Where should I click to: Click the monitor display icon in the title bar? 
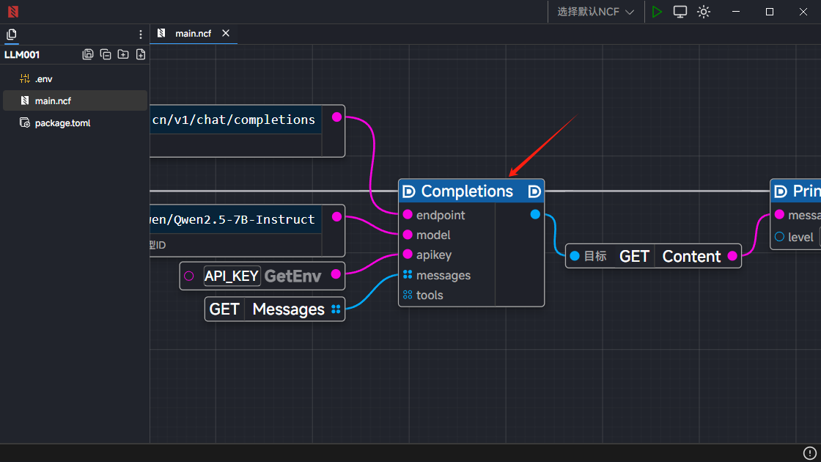click(680, 12)
